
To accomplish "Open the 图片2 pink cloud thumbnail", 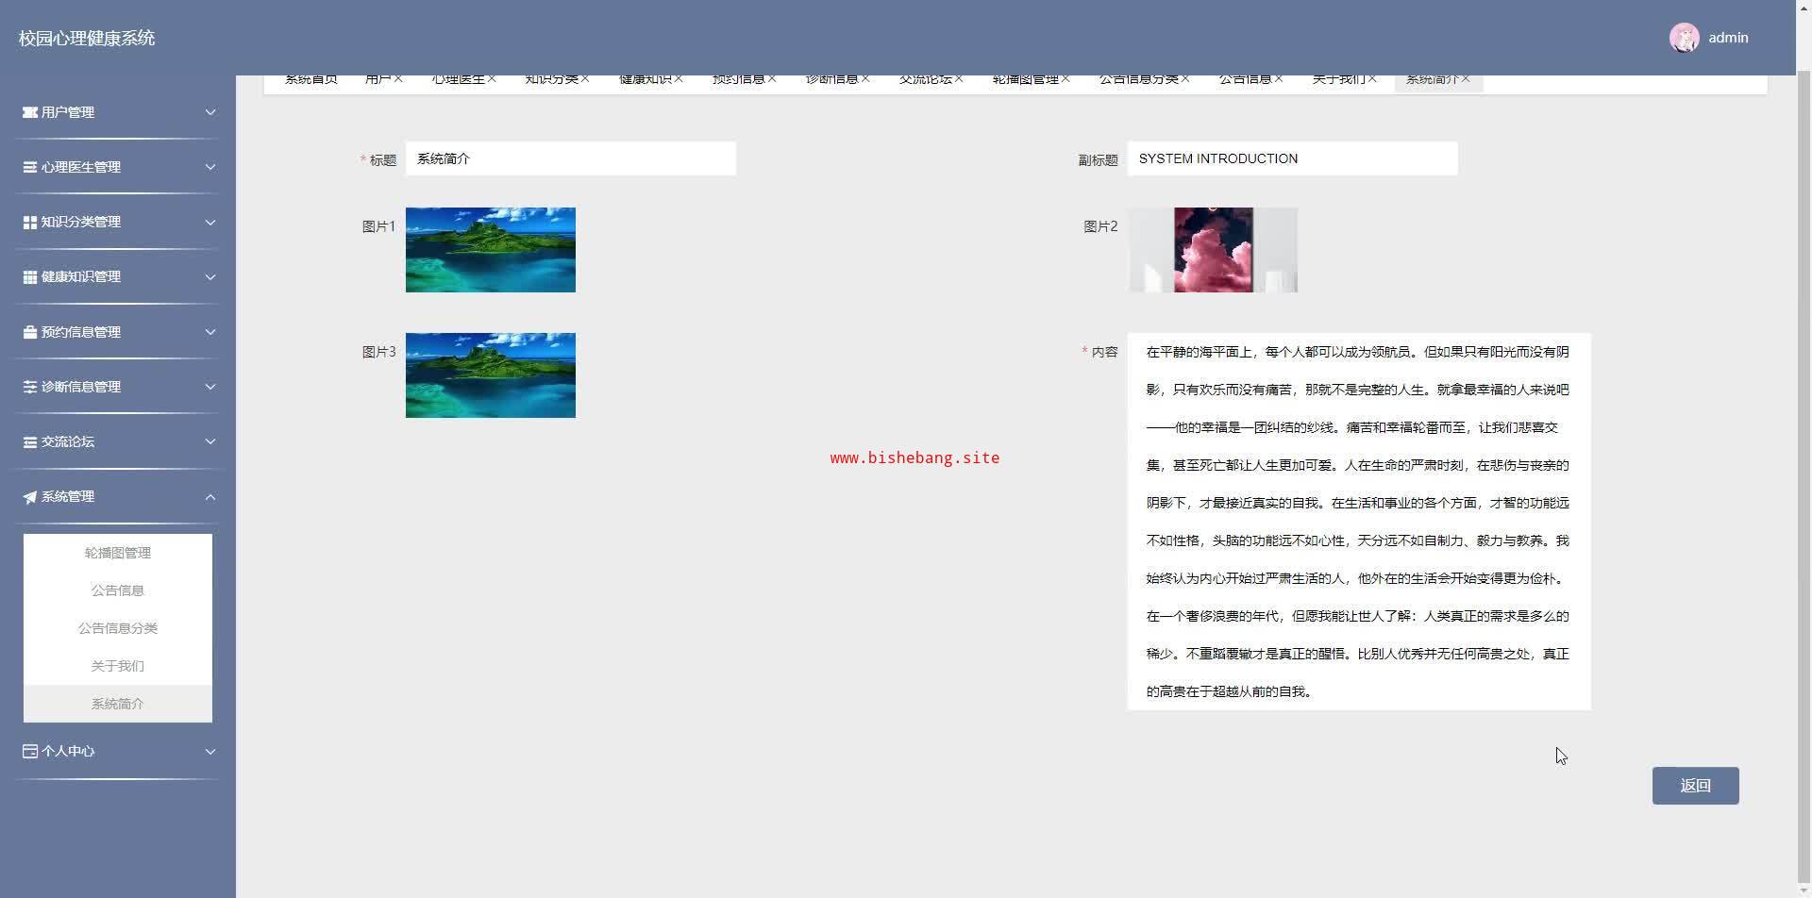I will pyautogui.click(x=1213, y=250).
